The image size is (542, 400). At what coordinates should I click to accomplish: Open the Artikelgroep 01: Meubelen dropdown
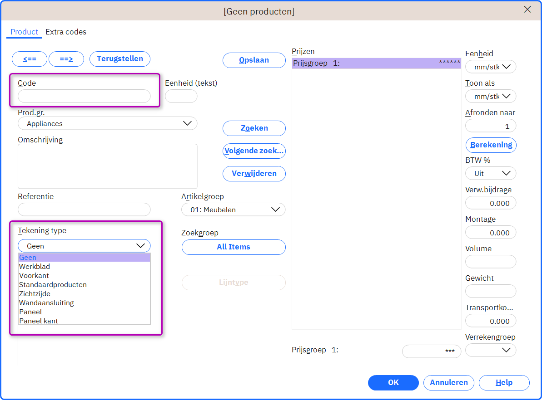pyautogui.click(x=234, y=210)
